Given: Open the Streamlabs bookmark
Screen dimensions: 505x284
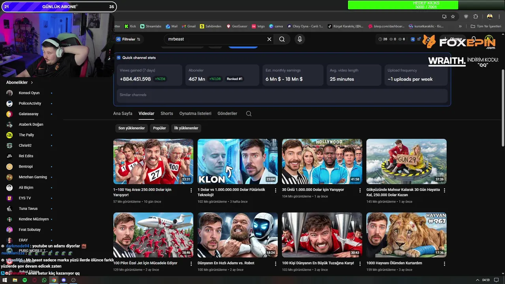Looking at the screenshot, I should (151, 26).
